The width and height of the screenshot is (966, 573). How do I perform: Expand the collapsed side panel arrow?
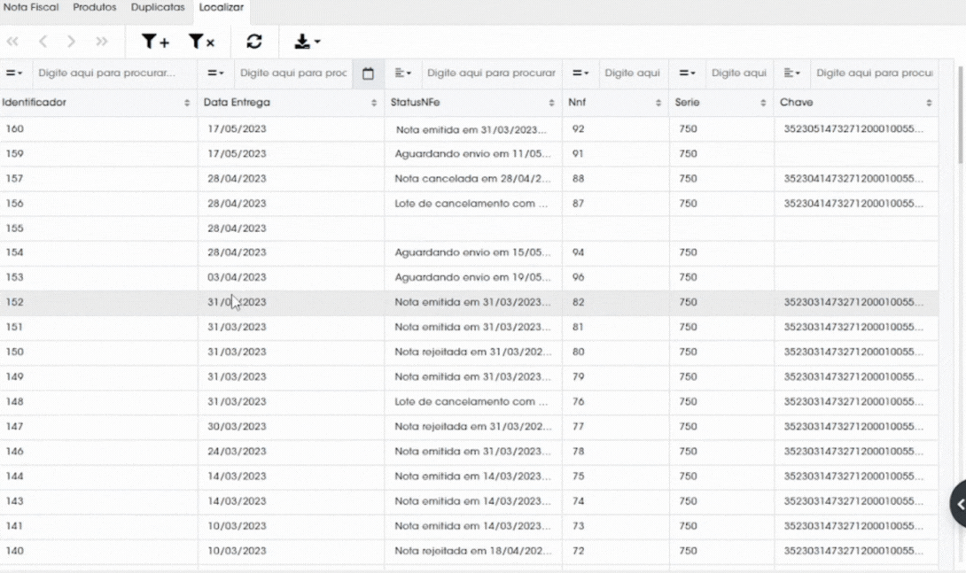click(x=959, y=505)
